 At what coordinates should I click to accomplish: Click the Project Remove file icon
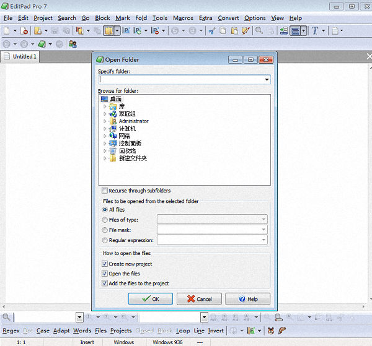pos(155,30)
